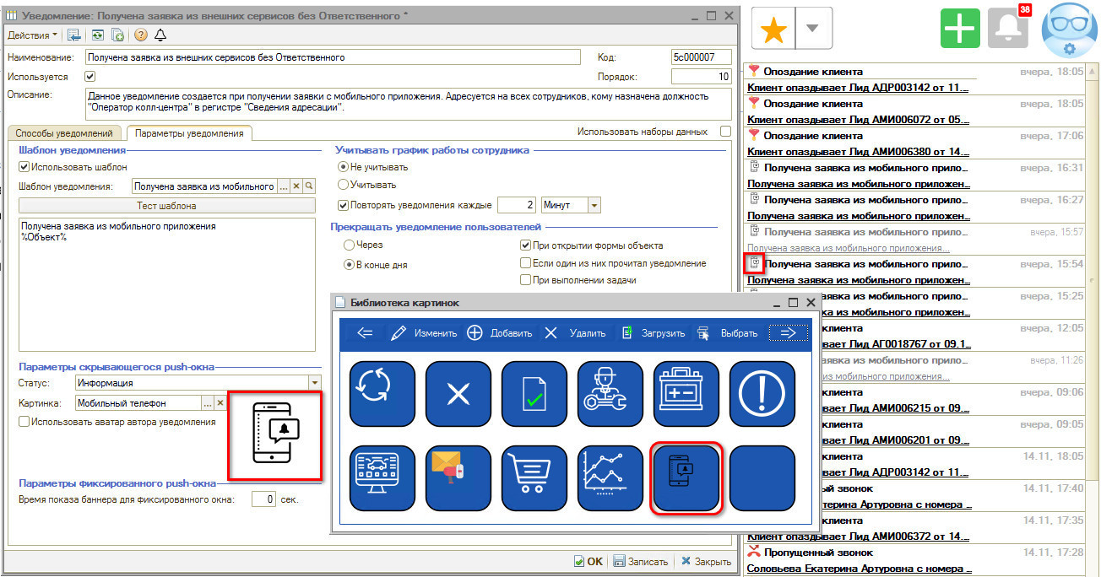
Task: Expand the 'Минут' interval units dropdown
Action: [x=594, y=205]
